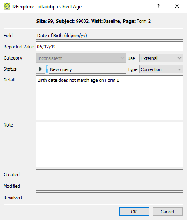Click the OK button

point(134,212)
